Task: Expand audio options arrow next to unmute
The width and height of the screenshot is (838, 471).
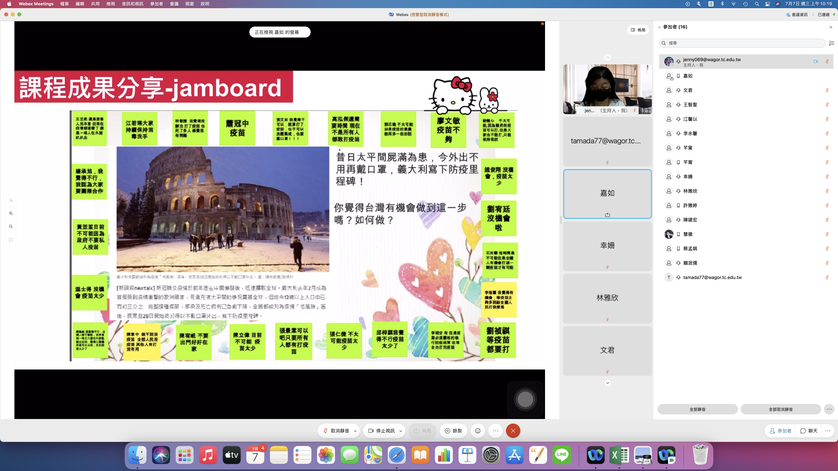Action: [355, 431]
